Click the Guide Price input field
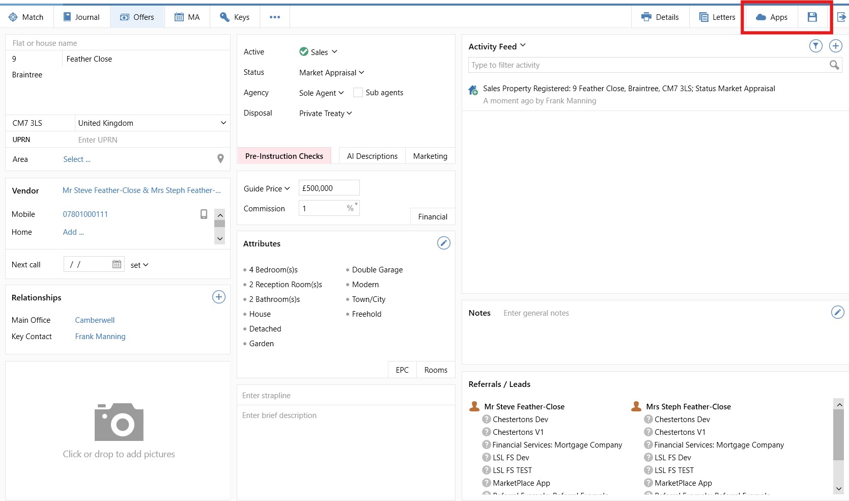This screenshot has height=501, width=849. pyautogui.click(x=329, y=188)
